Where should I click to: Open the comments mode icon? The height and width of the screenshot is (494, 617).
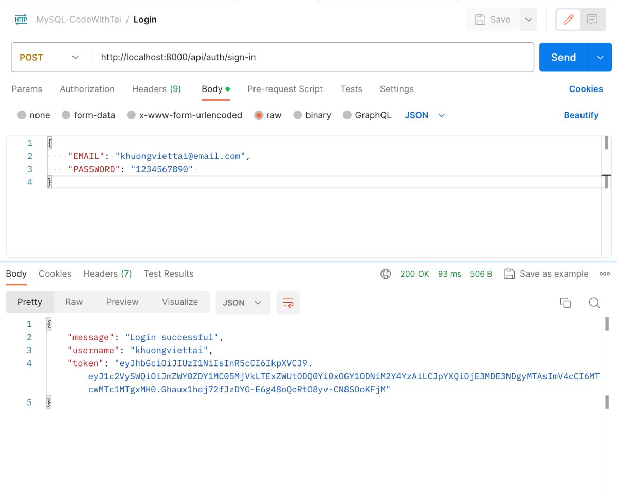(x=592, y=20)
